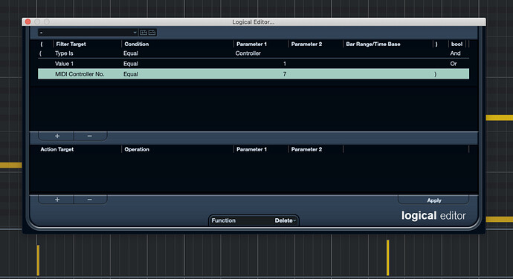The image size is (513, 279).
Task: Open the preset selector dropdown
Action: pyautogui.click(x=88, y=33)
